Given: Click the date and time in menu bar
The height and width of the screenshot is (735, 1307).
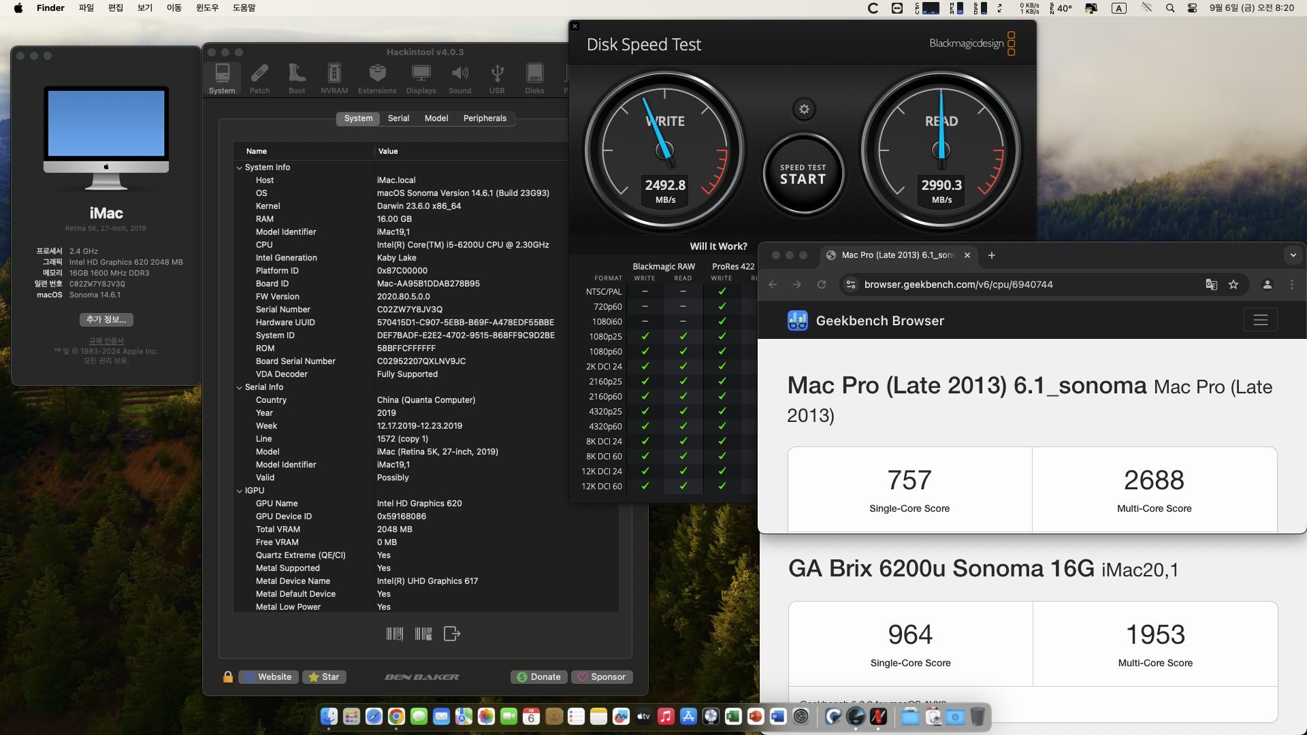Looking at the screenshot, I should (1251, 8).
